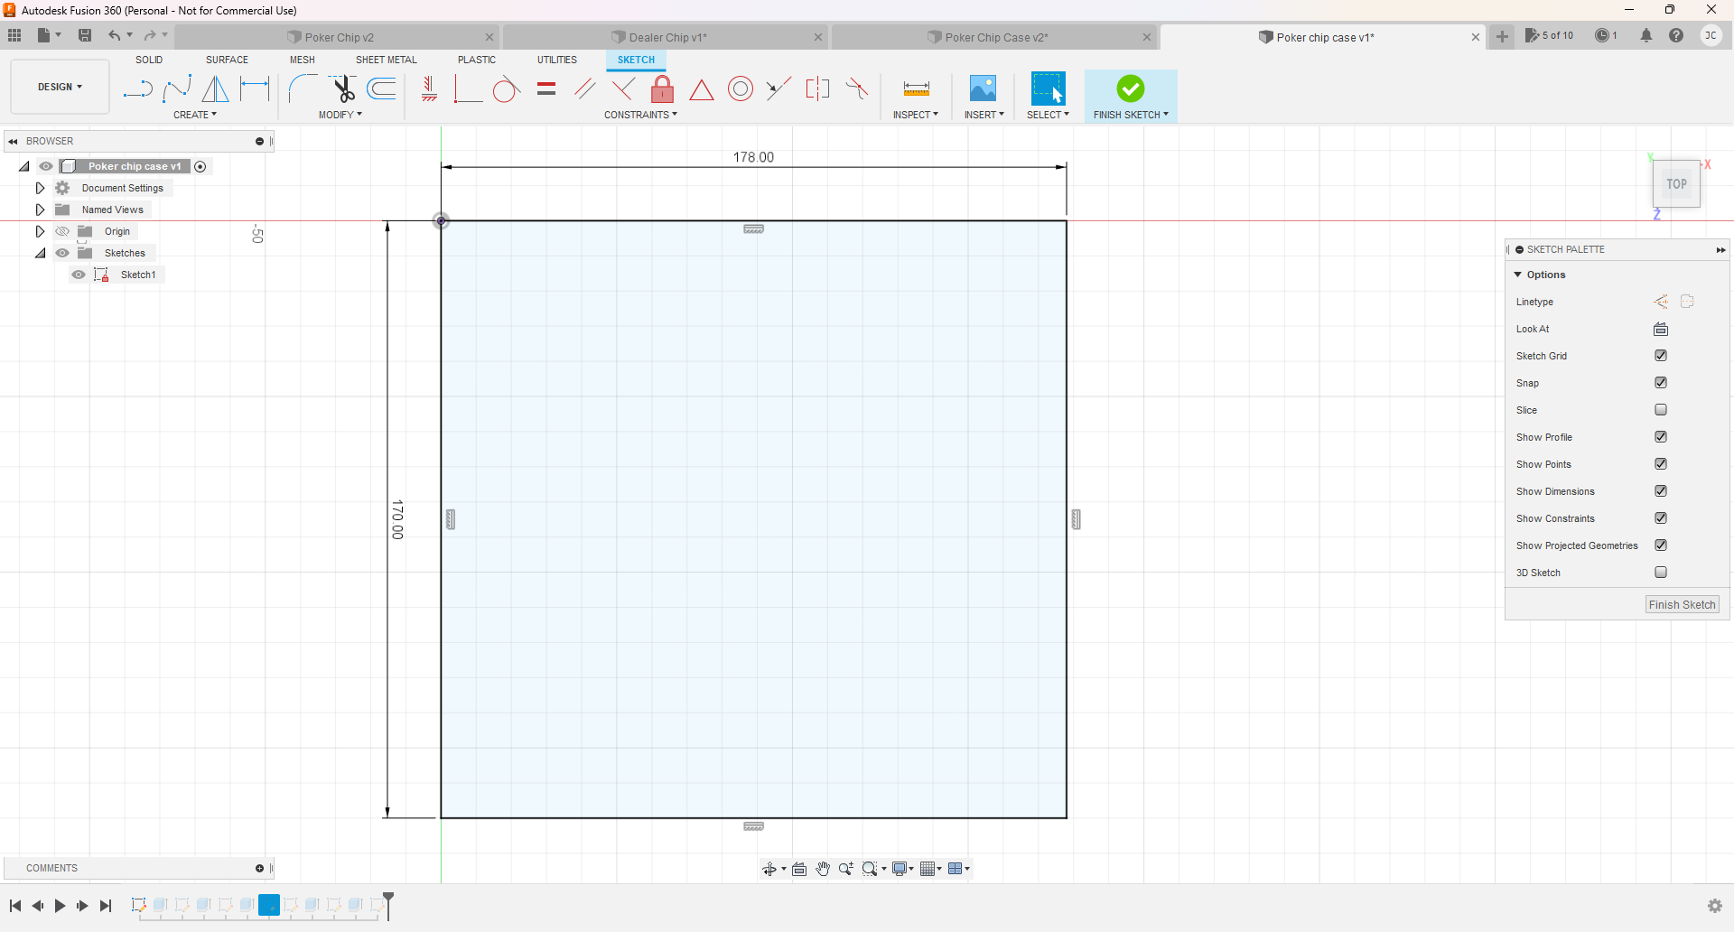Open the notifications bell
1734x932 pixels.
pyautogui.click(x=1646, y=35)
